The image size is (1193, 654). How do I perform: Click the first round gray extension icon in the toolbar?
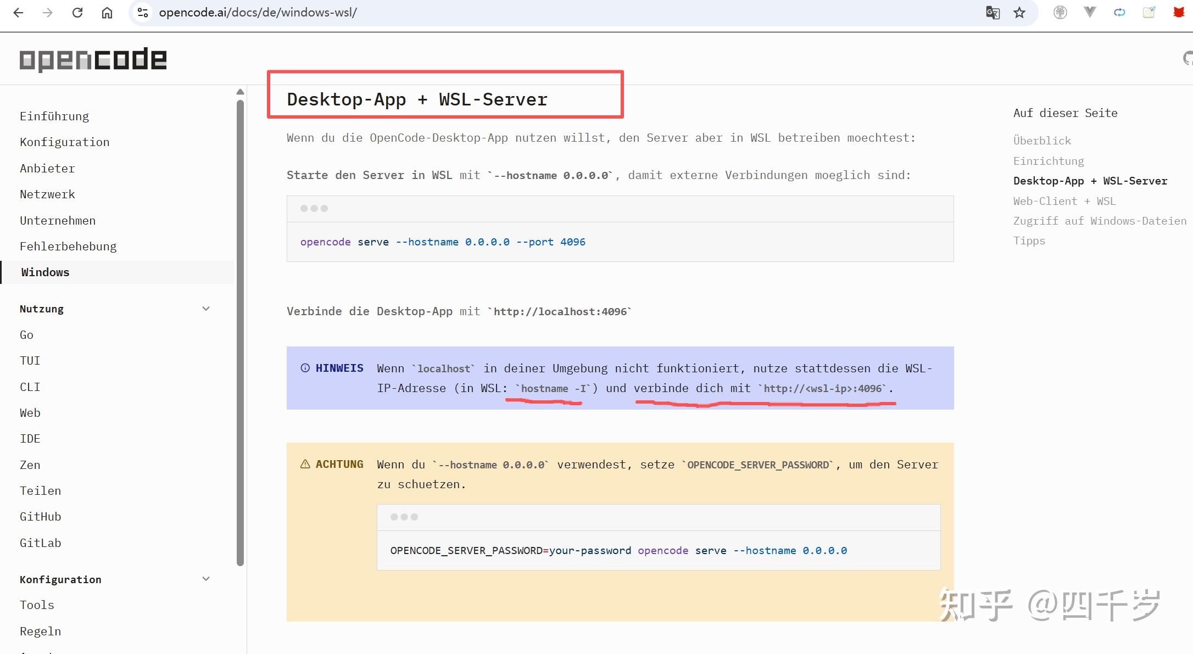tap(1060, 12)
